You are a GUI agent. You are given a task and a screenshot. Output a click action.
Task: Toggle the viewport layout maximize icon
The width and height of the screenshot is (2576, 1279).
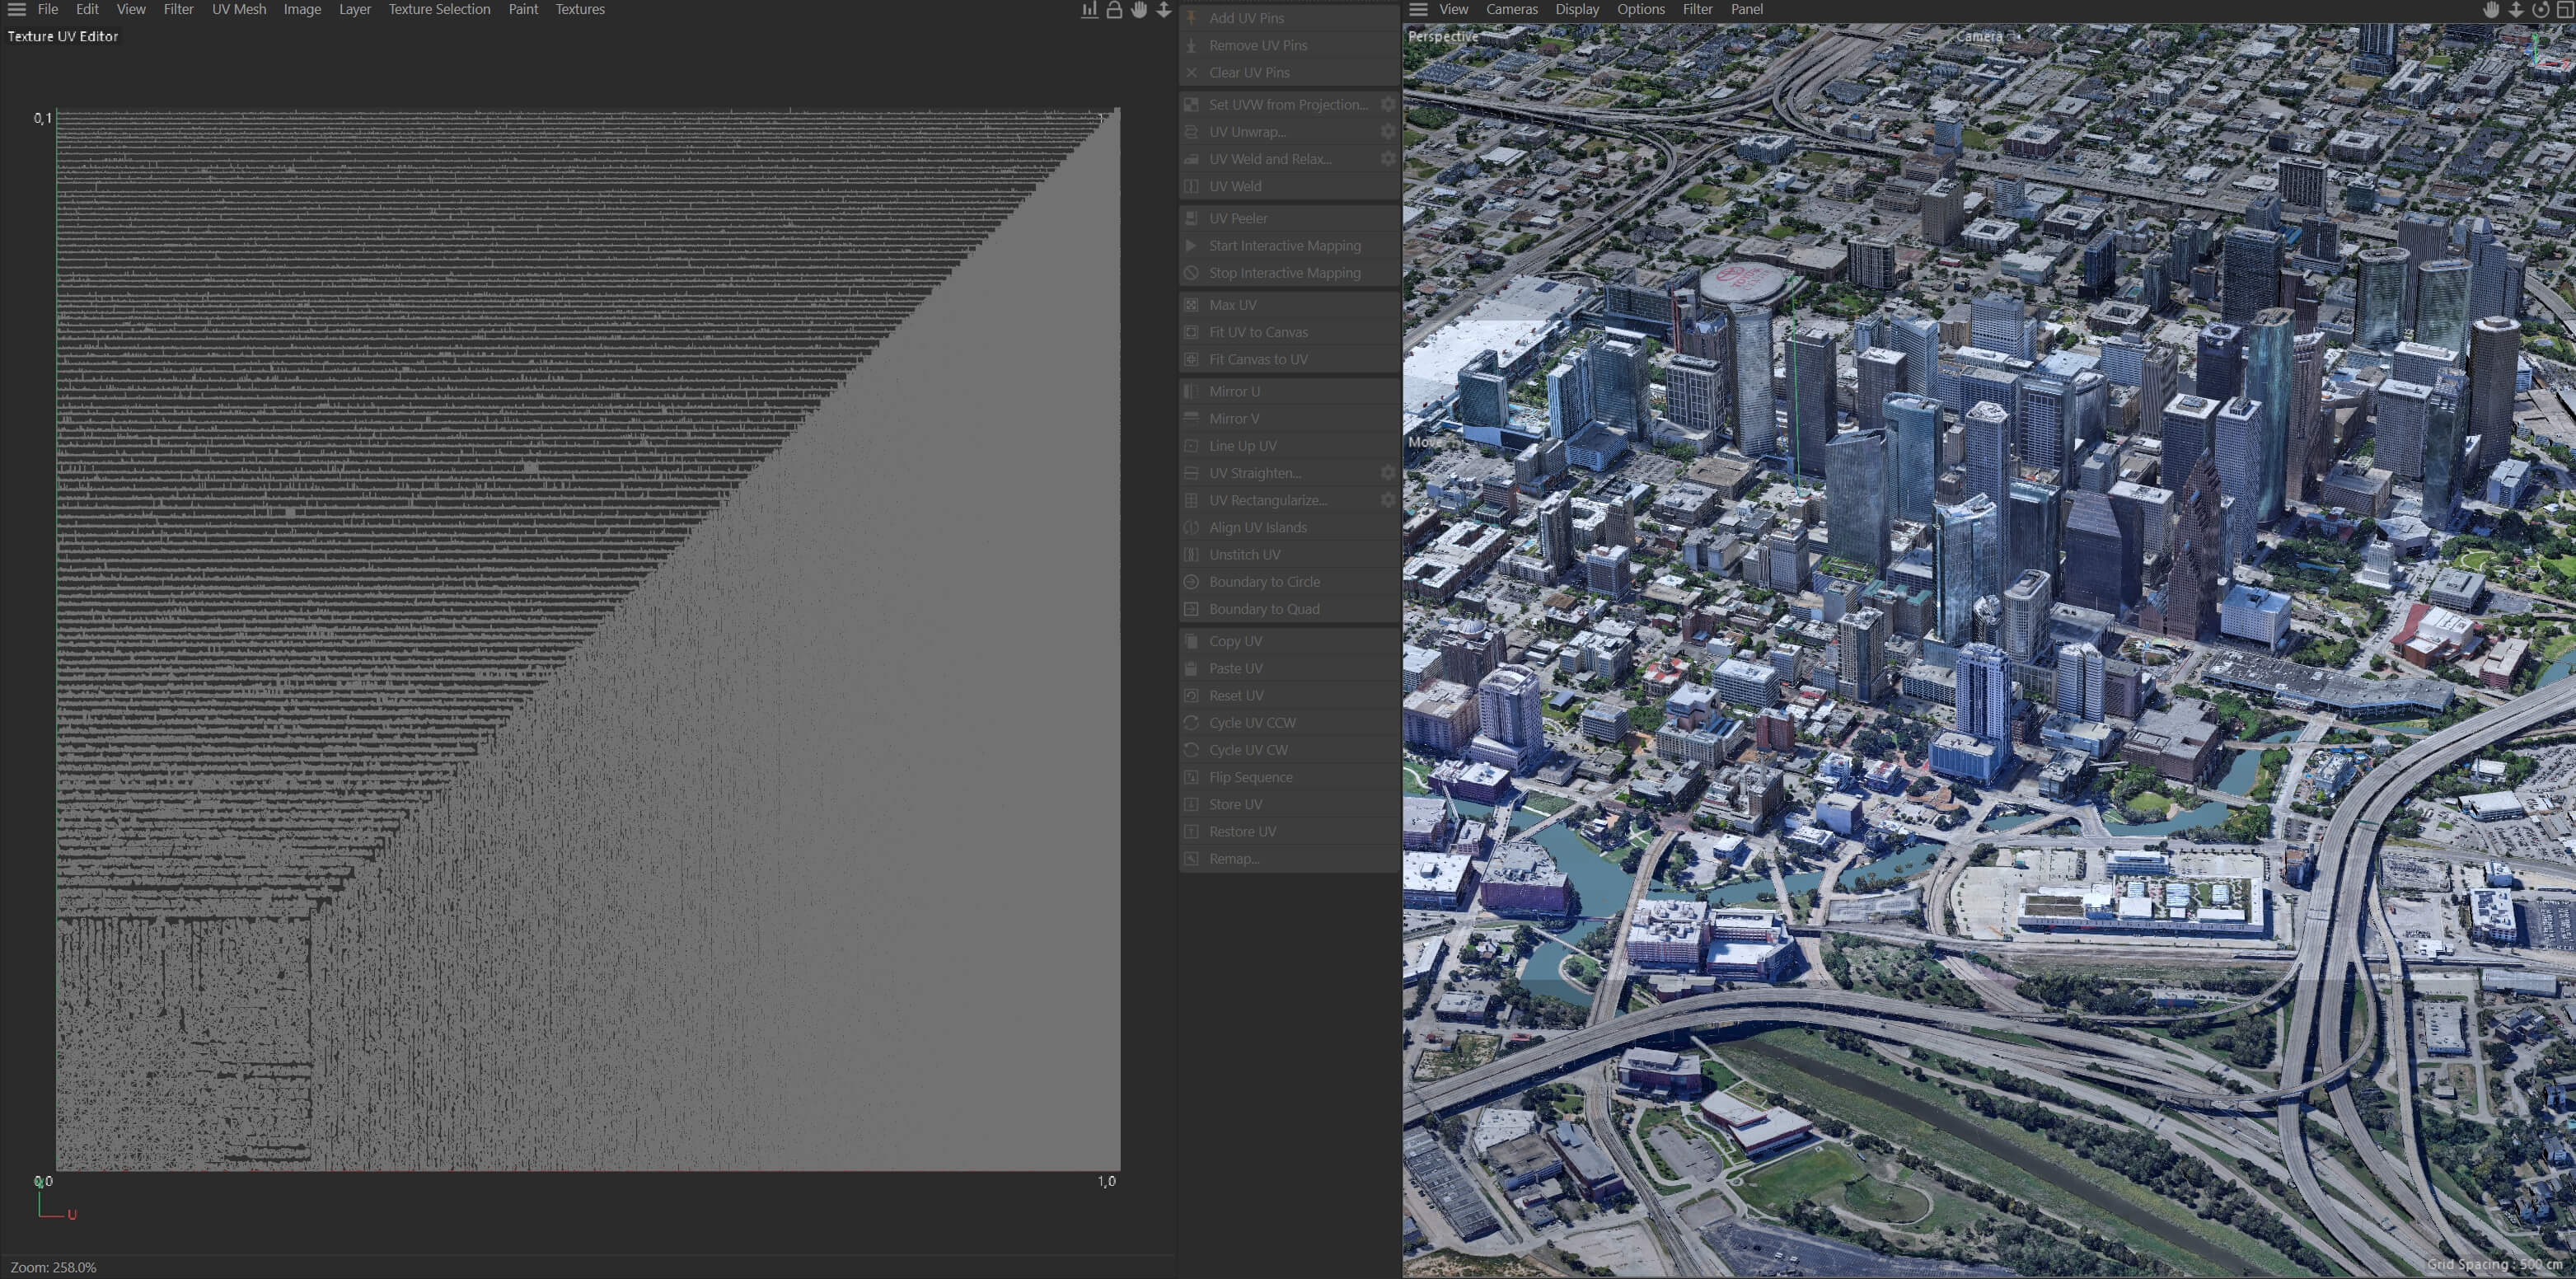2565,10
